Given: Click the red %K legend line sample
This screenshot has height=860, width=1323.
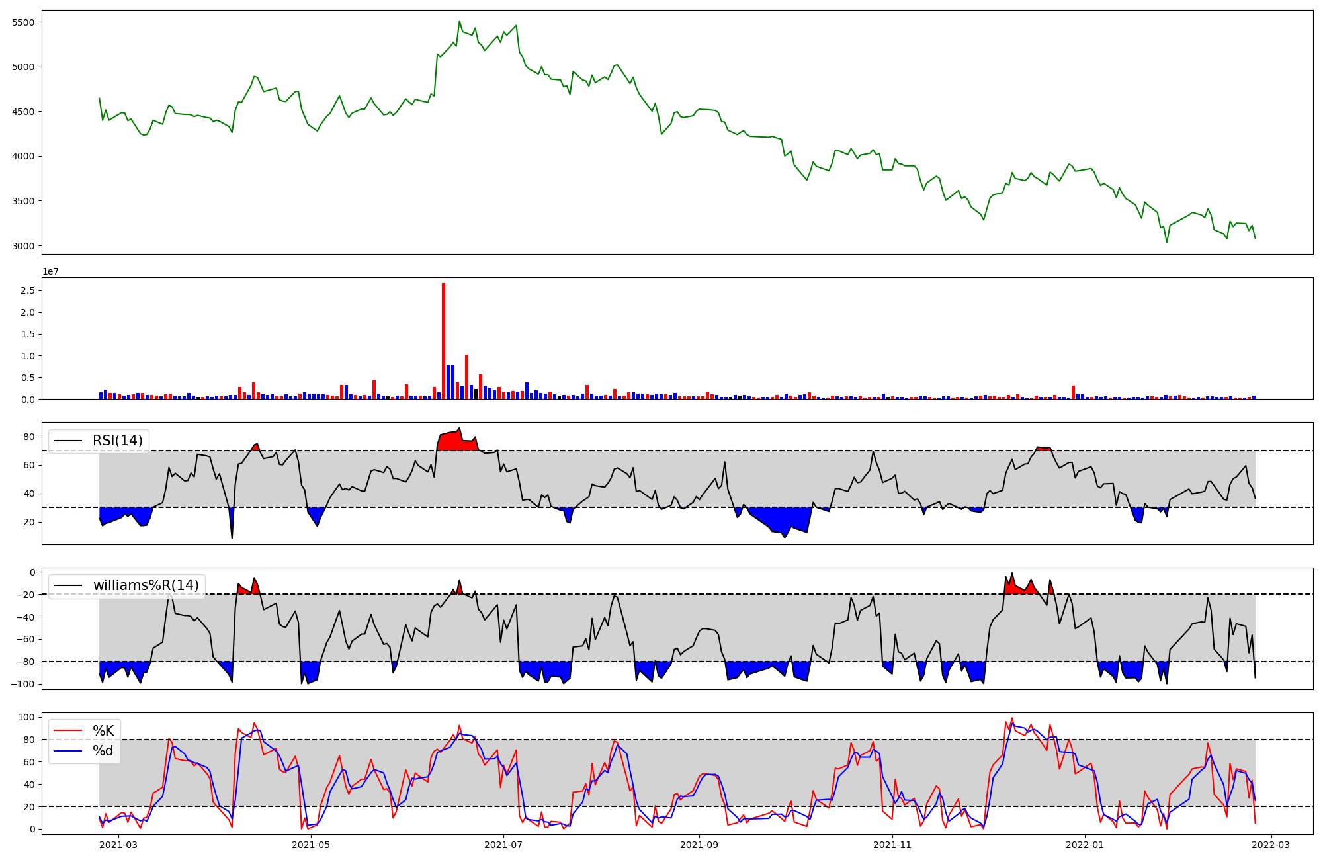Looking at the screenshot, I should (67, 731).
